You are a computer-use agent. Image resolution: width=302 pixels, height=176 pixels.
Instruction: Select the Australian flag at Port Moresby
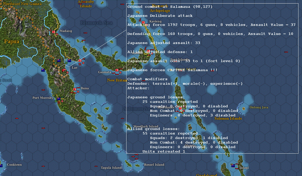click(x=59, y=99)
